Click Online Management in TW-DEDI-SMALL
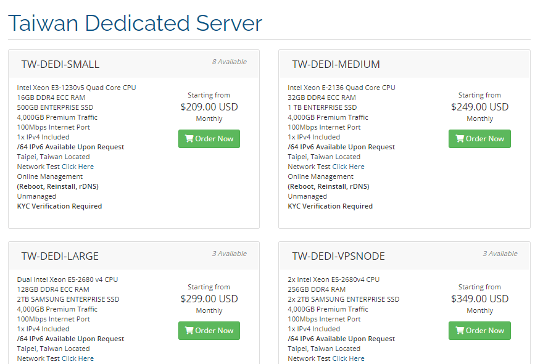 [50, 176]
